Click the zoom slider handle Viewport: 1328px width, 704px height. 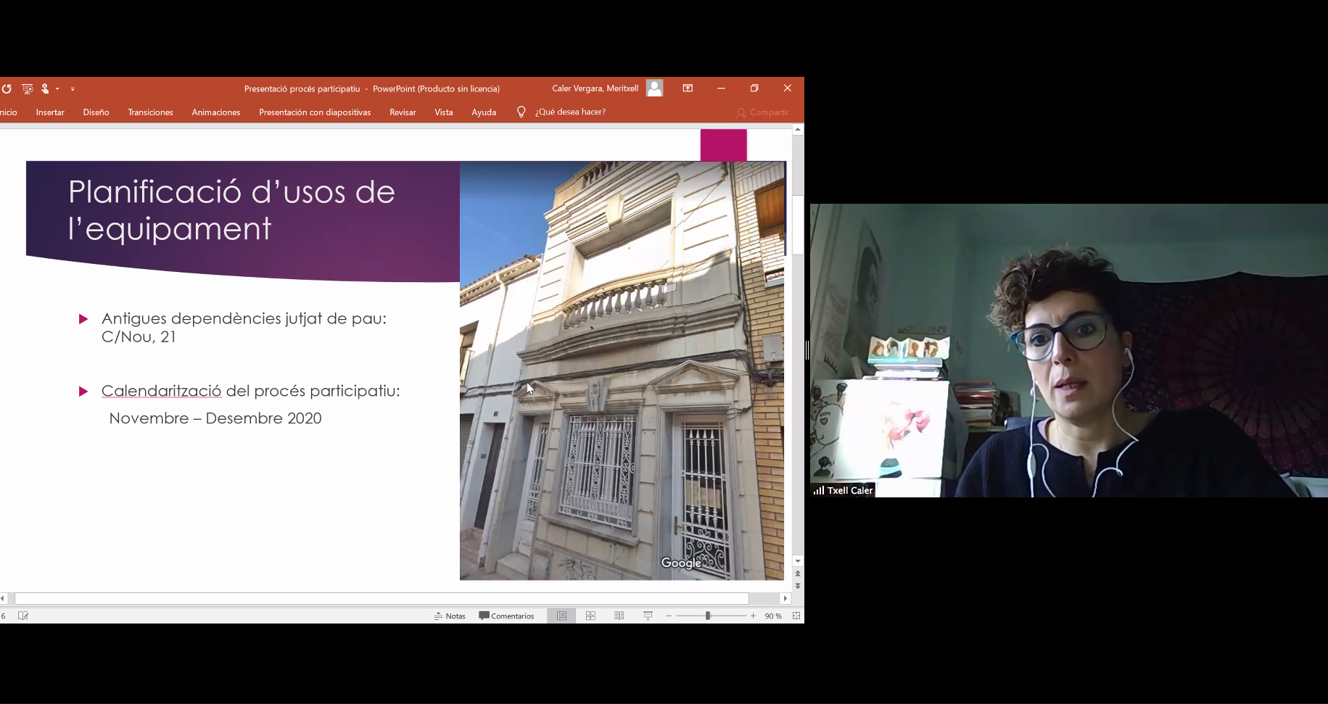click(708, 616)
